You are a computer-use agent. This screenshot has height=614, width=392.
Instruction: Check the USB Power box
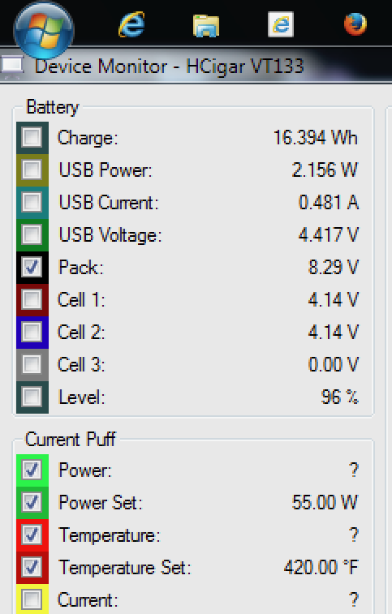32,170
